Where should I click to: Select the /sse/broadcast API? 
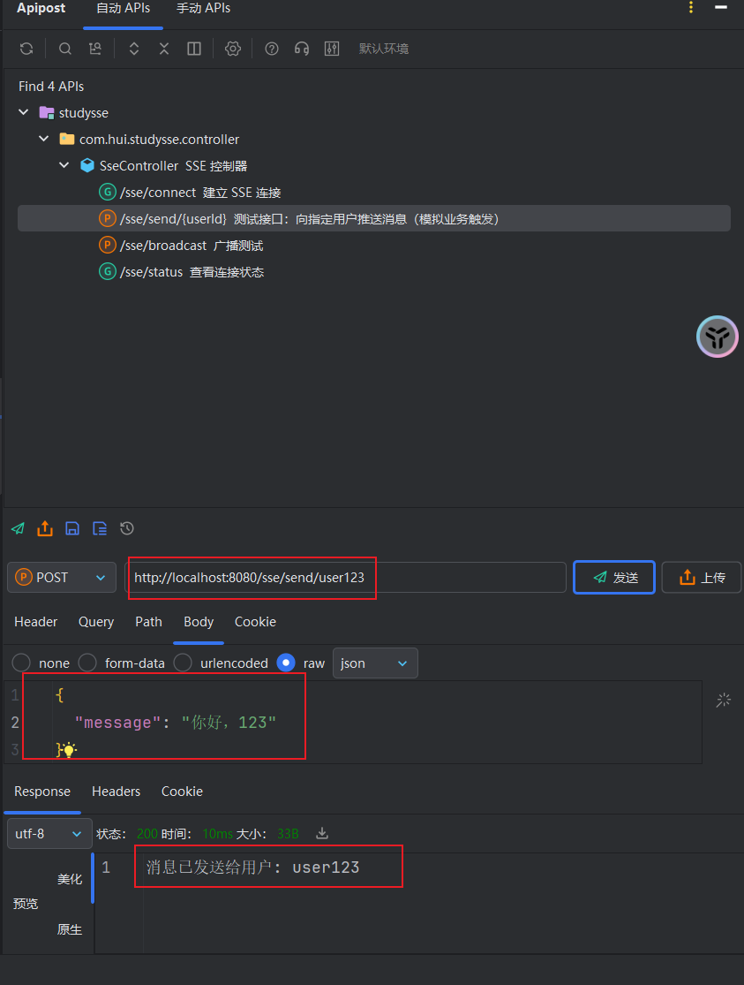(x=181, y=245)
